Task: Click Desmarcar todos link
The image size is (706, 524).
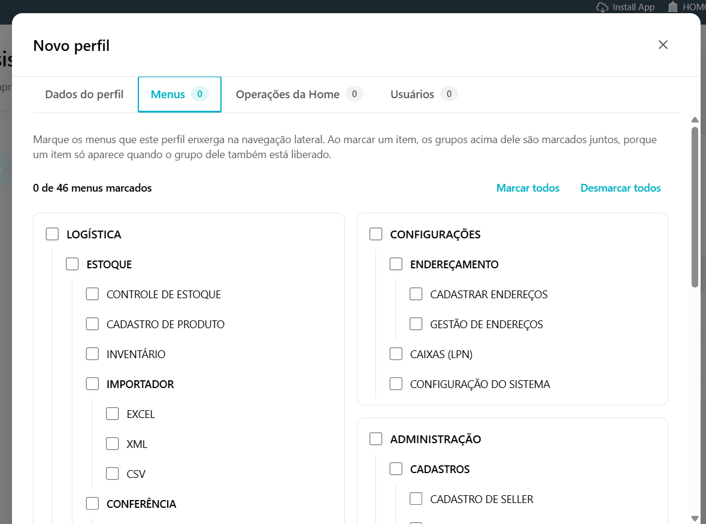Action: 620,187
